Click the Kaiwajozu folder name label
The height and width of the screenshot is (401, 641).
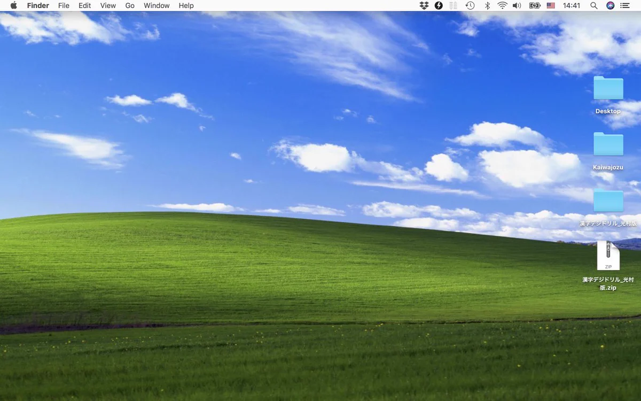coord(608,167)
